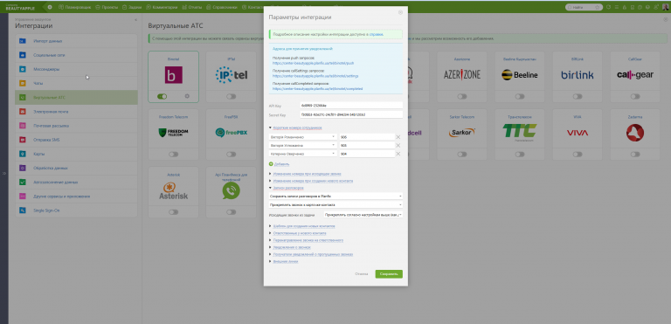Viewport: 671px width, 324px height.
Task: Click the Чаты sidebar icon
Action: (x=22, y=84)
